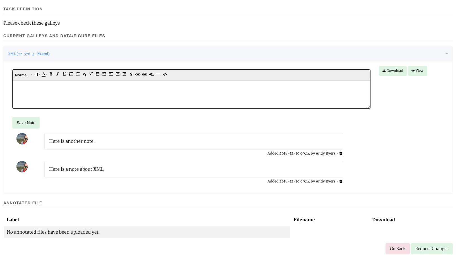Click the Request Changes button
The image size is (457, 256).
coord(432,249)
